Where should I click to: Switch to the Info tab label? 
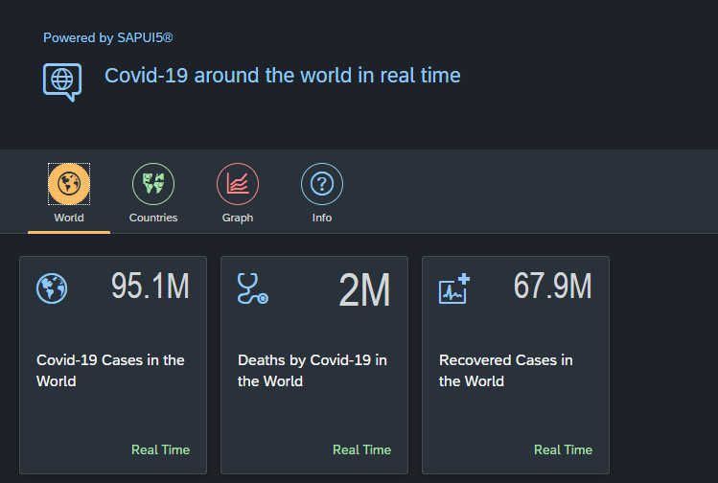click(322, 218)
